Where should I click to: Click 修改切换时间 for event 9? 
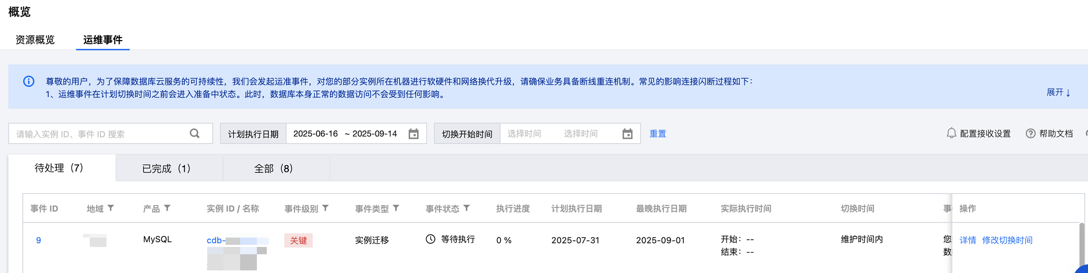click(x=1007, y=240)
